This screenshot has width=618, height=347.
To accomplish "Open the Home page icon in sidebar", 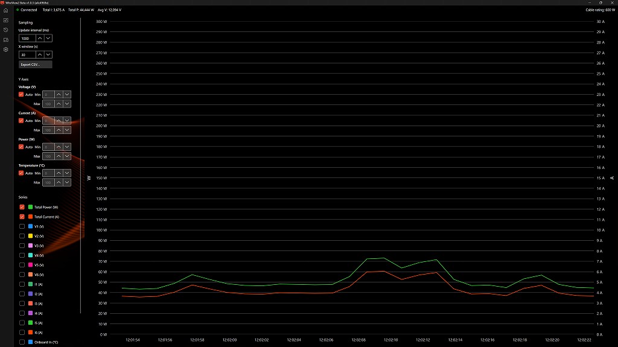I will click(x=5, y=11).
